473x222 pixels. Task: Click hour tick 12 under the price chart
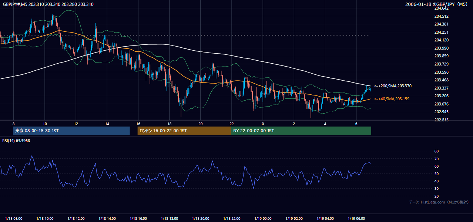coord(76,124)
